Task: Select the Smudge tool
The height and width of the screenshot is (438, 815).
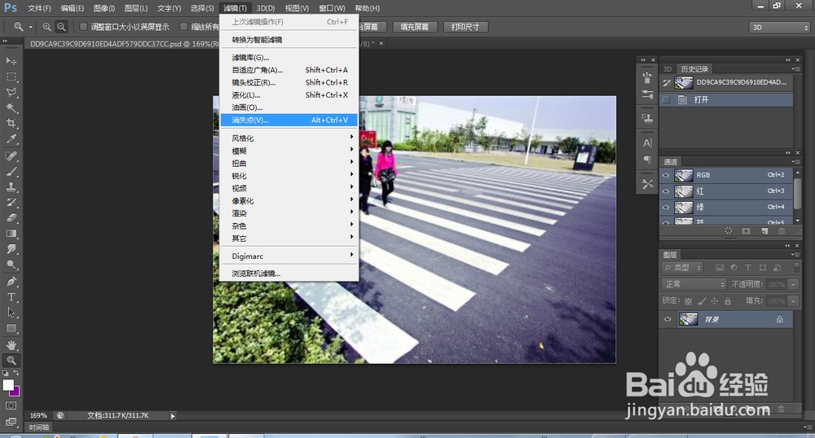Action: [x=11, y=249]
